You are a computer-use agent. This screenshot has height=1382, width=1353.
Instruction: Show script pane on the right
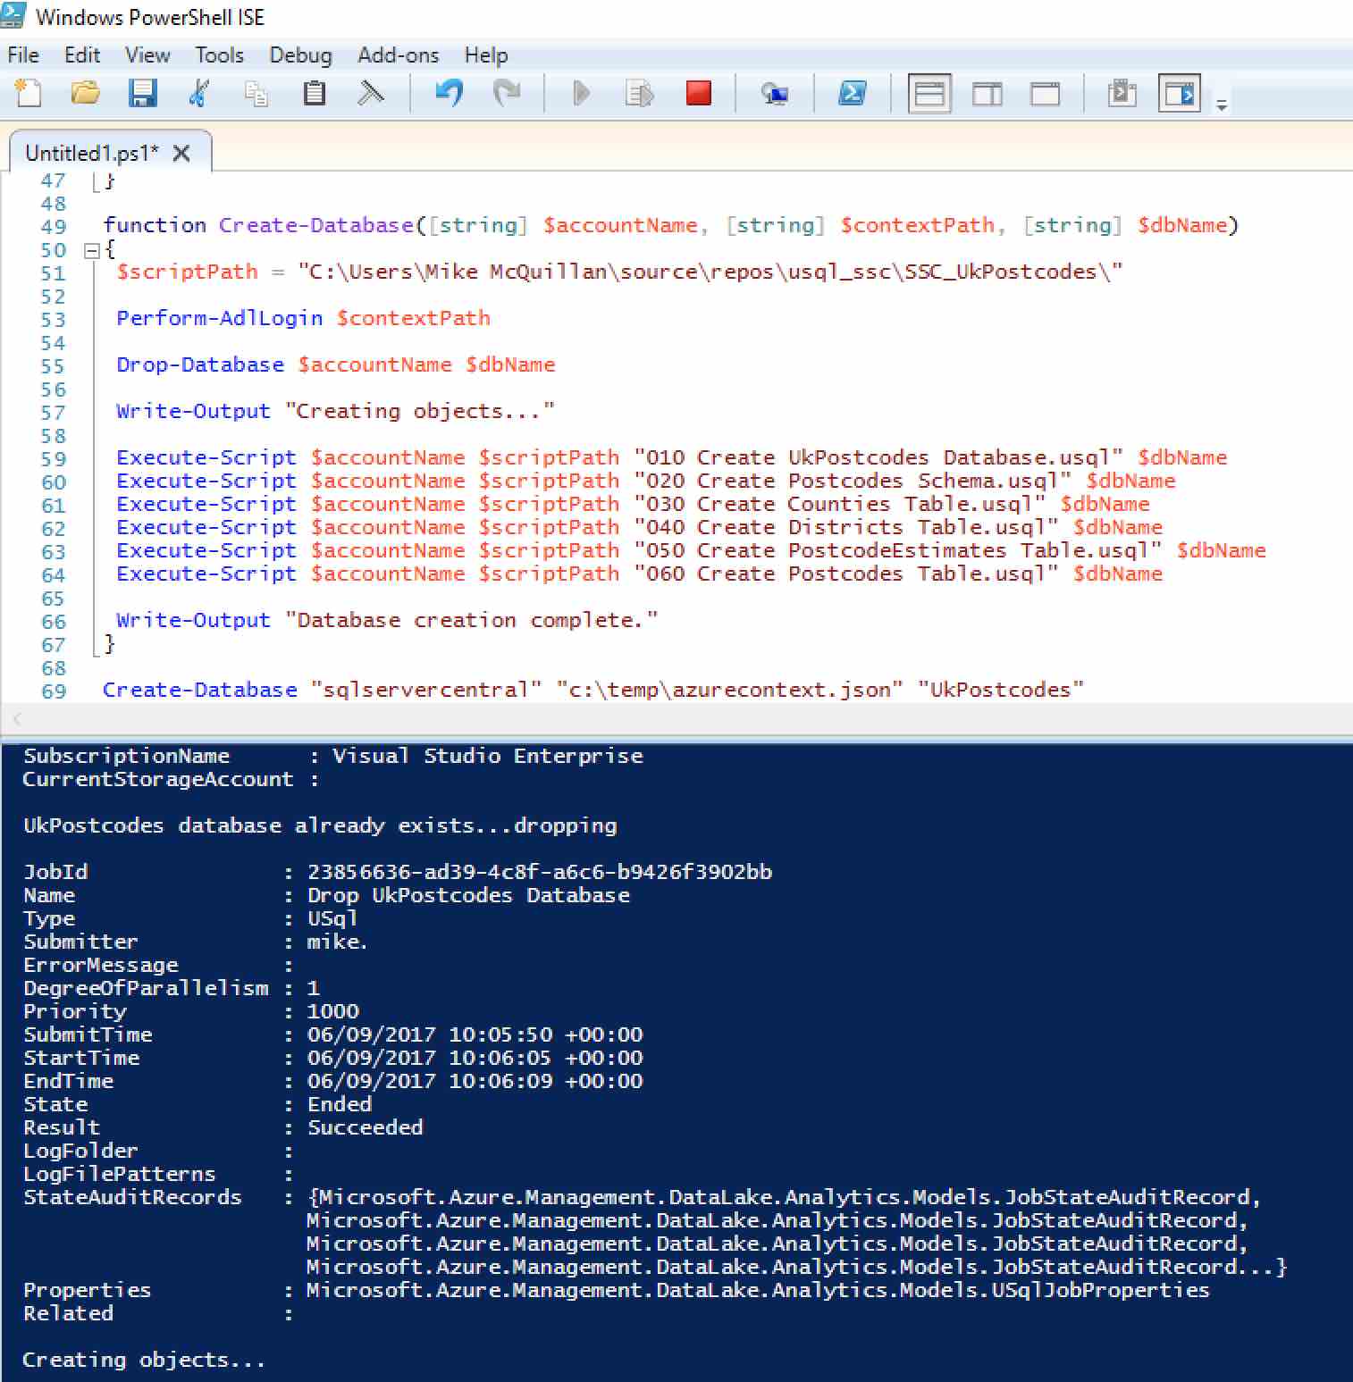coord(987,93)
